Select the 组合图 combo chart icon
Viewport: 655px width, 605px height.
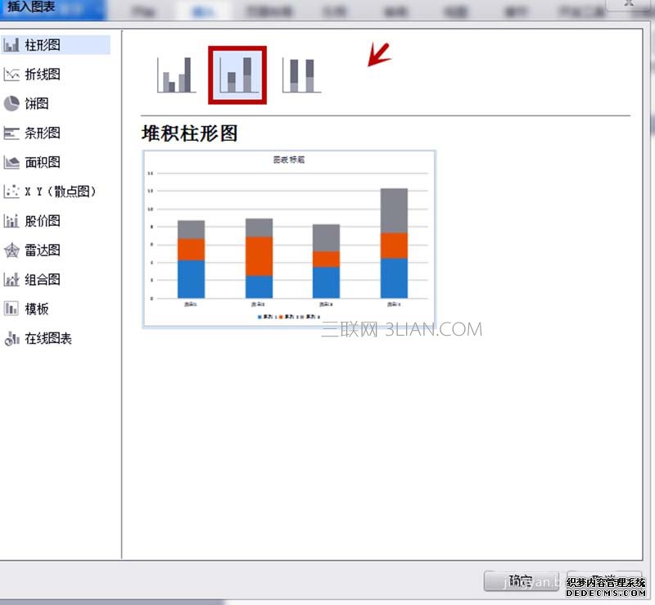click(11, 279)
